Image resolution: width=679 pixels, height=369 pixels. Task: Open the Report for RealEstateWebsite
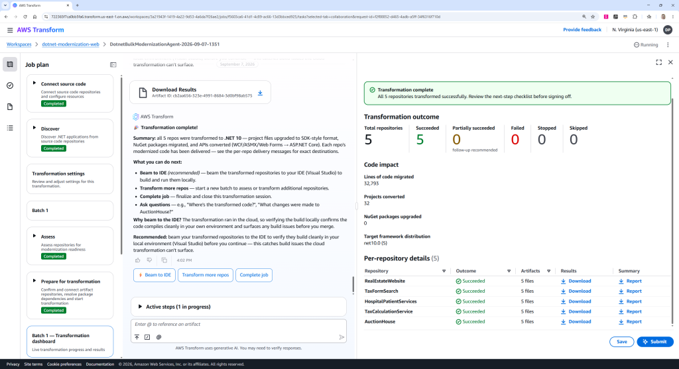630,281
